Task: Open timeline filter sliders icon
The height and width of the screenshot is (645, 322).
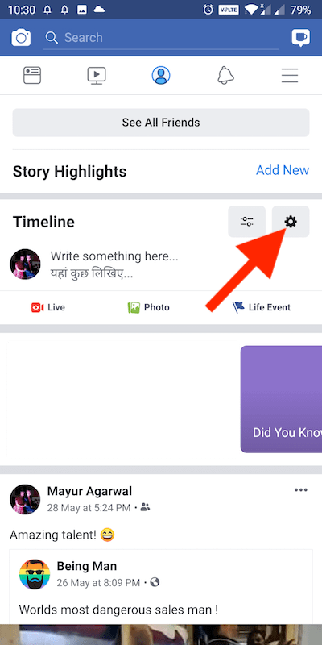Action: click(x=247, y=222)
